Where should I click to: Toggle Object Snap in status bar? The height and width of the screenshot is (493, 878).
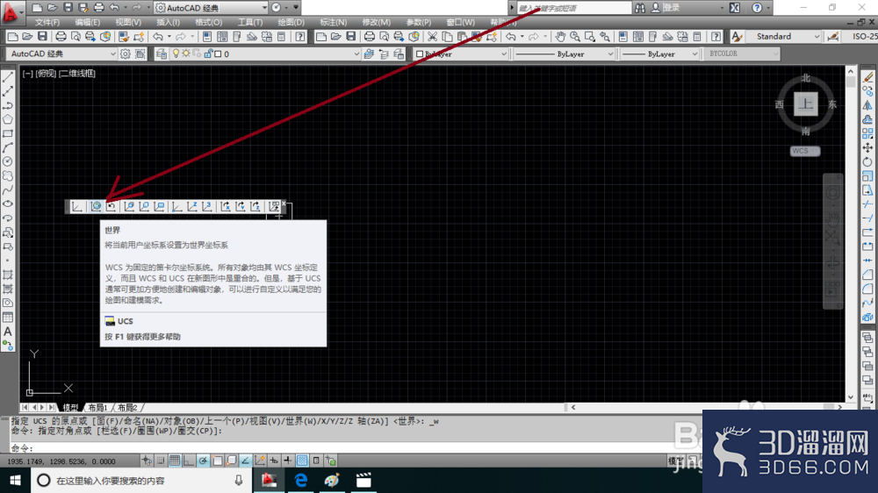click(217, 461)
